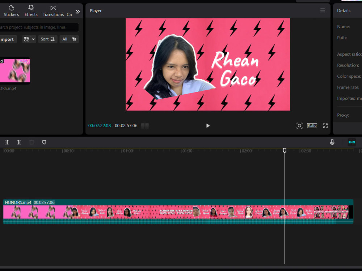Open the Stickers tab

pyautogui.click(x=11, y=11)
